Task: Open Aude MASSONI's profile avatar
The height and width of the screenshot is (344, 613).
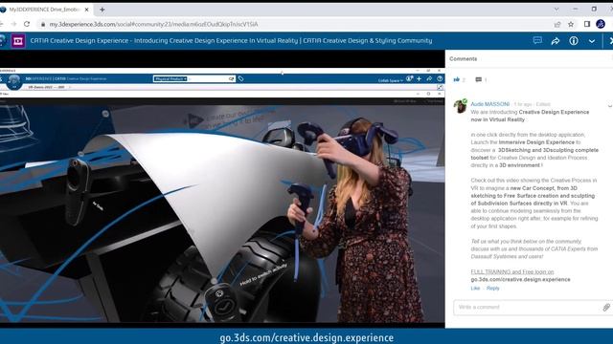Action: tap(460, 106)
